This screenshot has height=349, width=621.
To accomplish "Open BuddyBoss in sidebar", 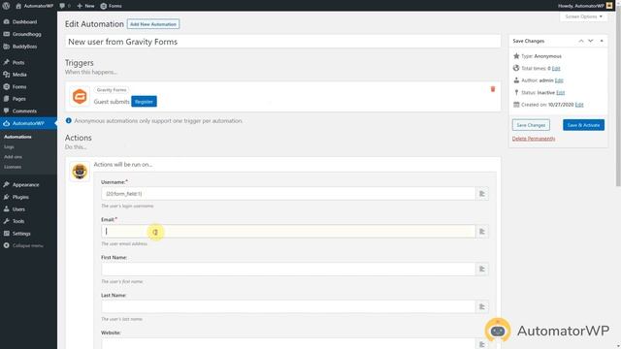I will tap(24, 47).
